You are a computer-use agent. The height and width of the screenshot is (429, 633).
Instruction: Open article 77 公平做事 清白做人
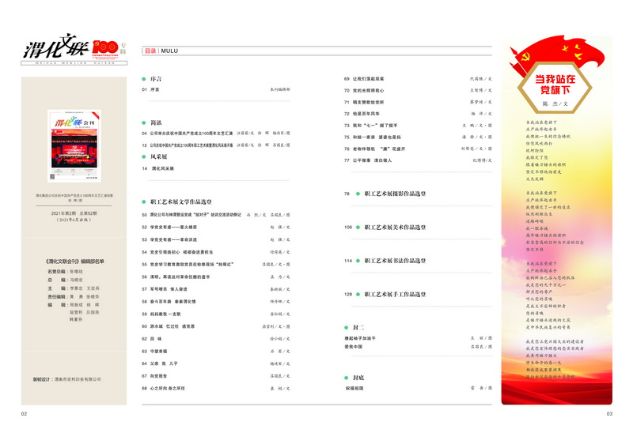click(x=373, y=160)
